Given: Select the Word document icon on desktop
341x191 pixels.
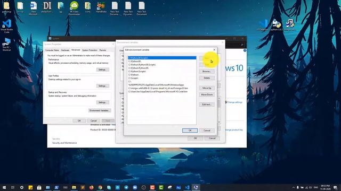Looking at the screenshot, I should (x=33, y=8).
